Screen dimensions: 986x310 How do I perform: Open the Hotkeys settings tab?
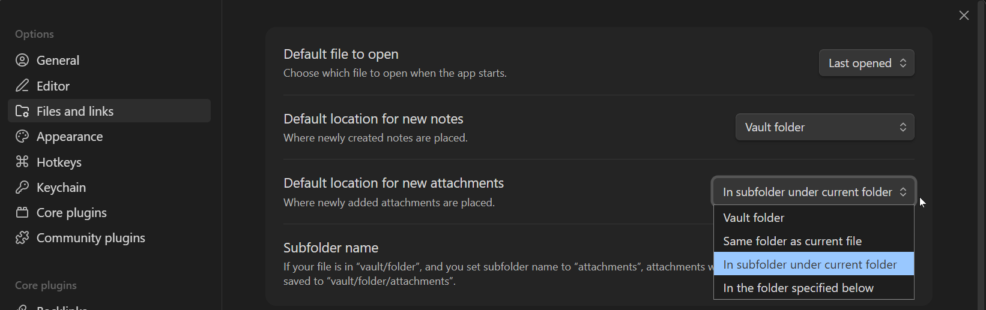click(x=109, y=162)
